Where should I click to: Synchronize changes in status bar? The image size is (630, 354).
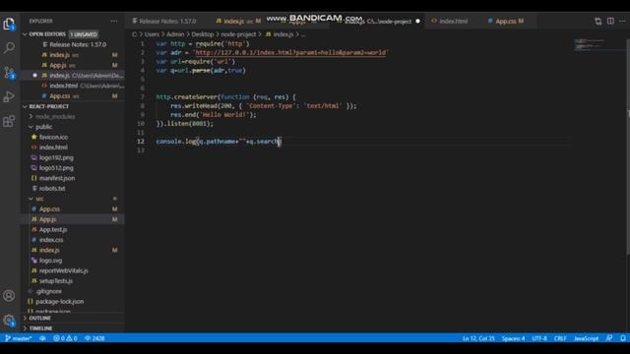click(42, 338)
